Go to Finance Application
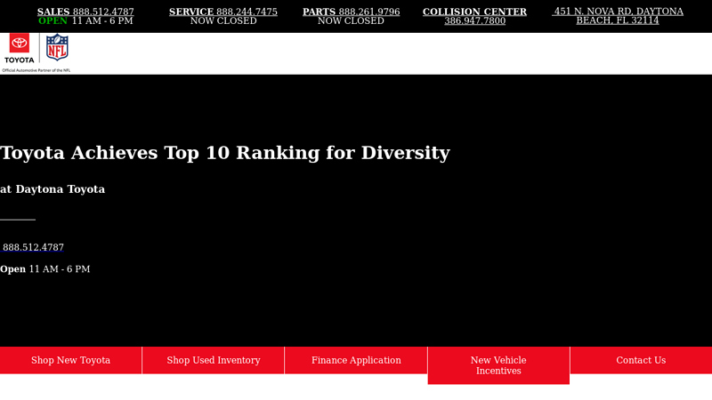The width and height of the screenshot is (712, 400). tap(356, 360)
